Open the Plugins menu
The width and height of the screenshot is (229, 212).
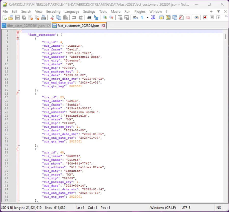[140, 11]
